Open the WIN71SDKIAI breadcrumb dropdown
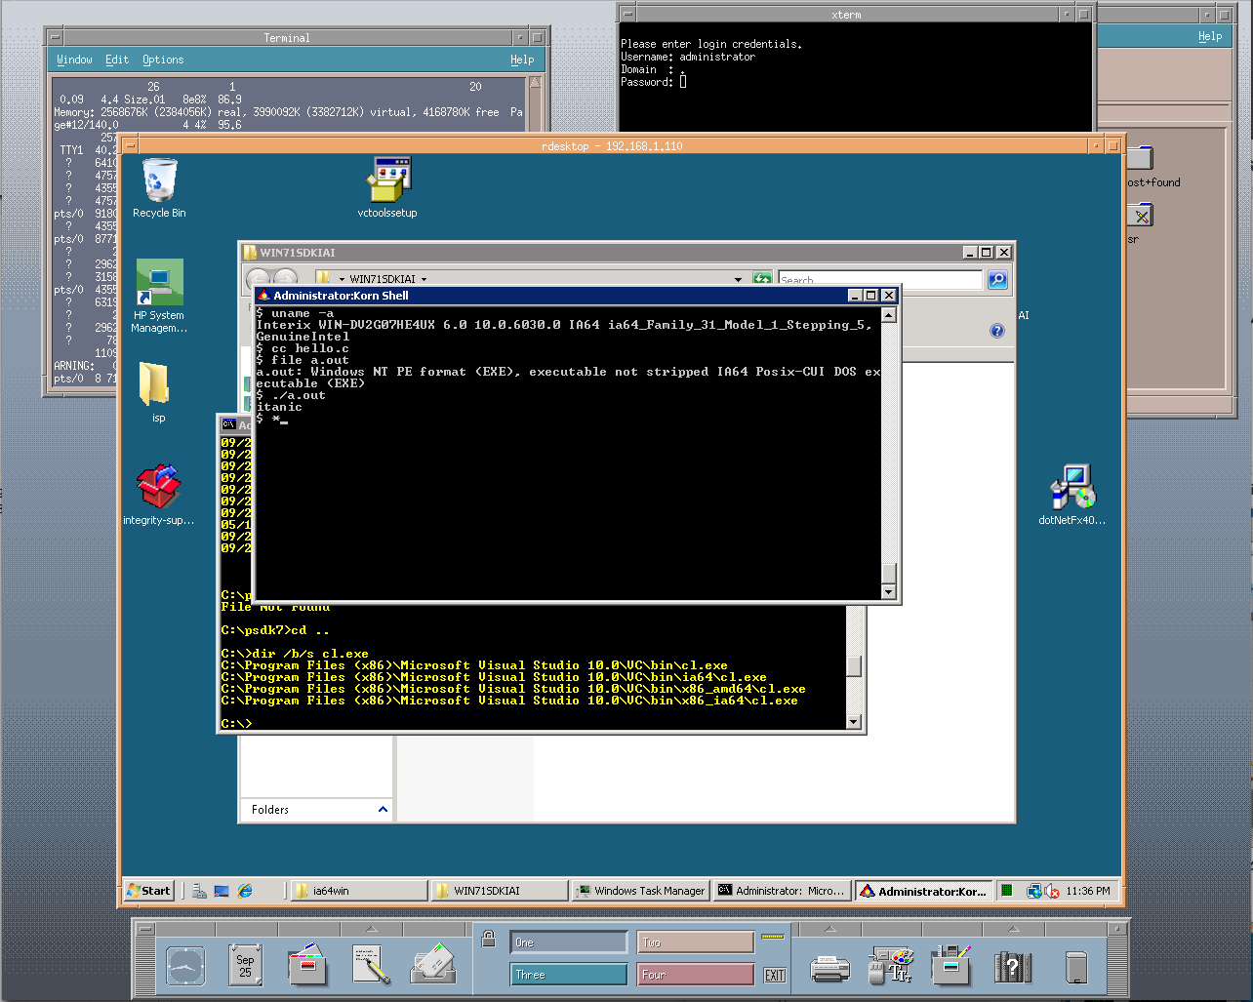Screen dimensions: 1253x1002 coord(424,278)
